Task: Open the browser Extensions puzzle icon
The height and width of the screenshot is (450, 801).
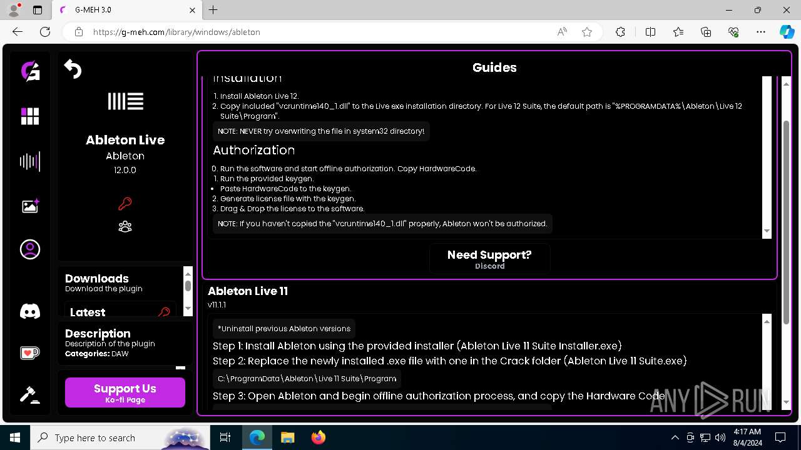Action: point(620,32)
